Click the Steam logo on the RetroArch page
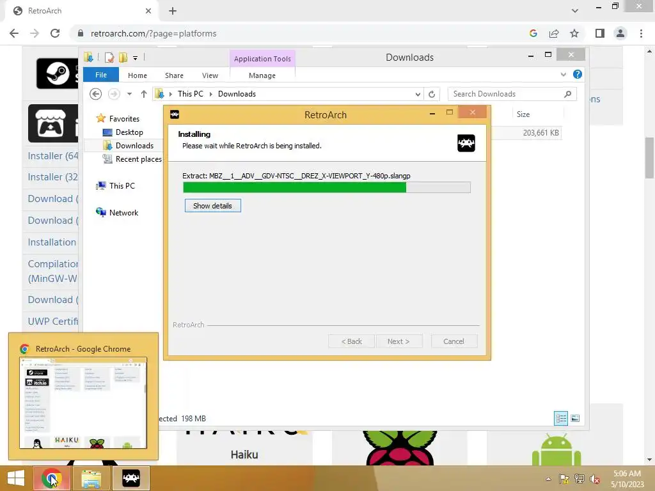 (57, 74)
